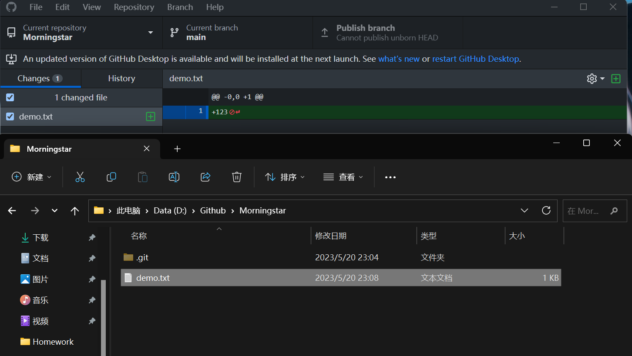This screenshot has width=632, height=356.
Task: Click Data (D:) in the address breadcrumb
Action: tap(170, 211)
